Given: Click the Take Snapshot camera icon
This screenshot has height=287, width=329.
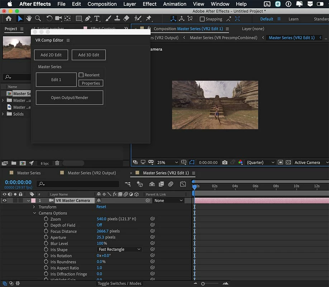Looking at the screenshot, I should click(225, 163).
